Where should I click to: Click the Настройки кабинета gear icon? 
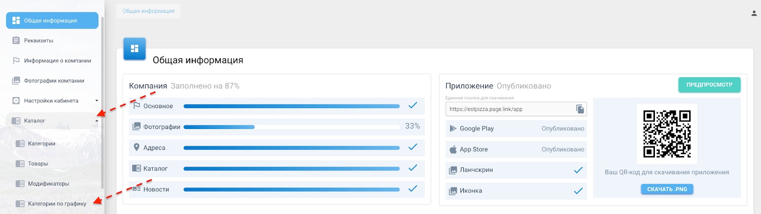pos(16,101)
